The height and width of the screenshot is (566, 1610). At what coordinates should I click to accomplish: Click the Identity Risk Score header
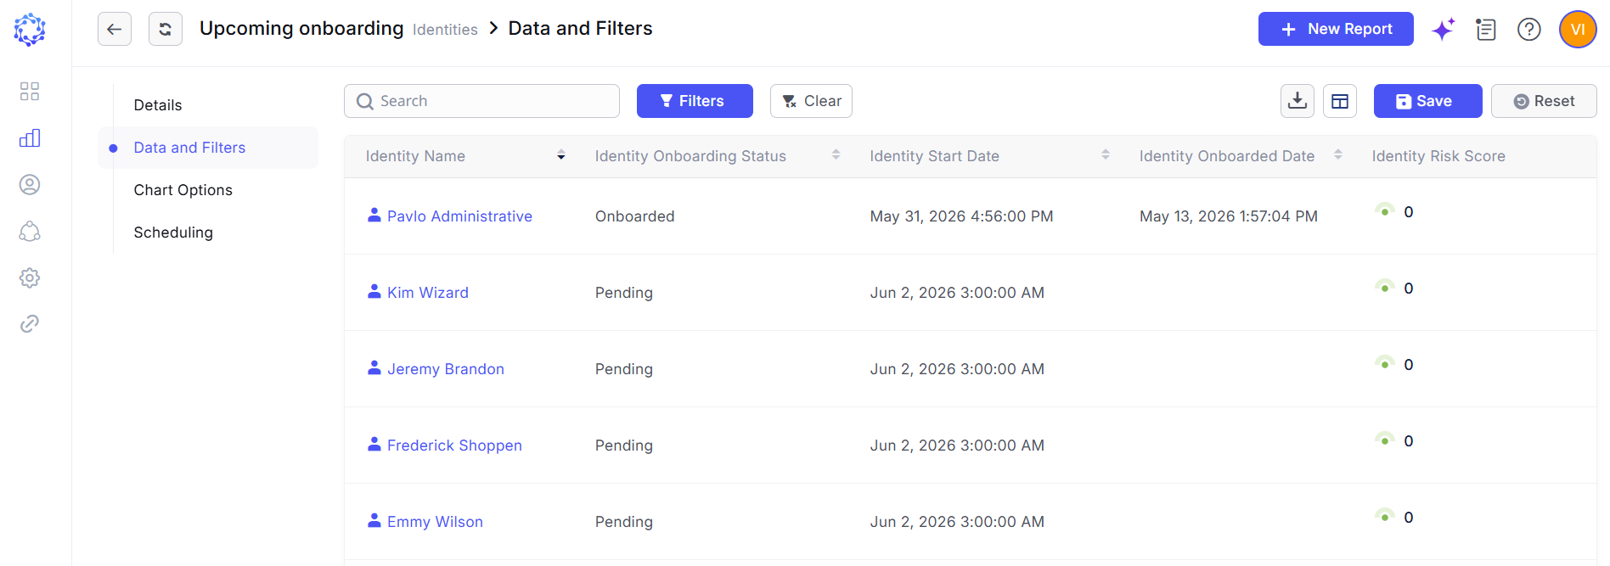[1438, 156]
